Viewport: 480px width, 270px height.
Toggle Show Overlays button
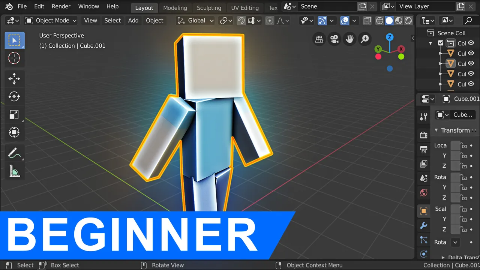[x=345, y=21]
